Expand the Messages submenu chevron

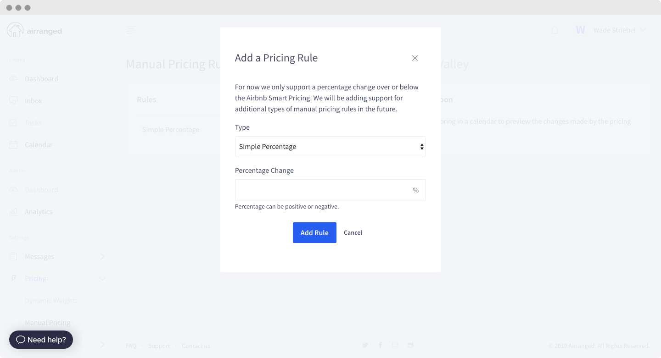[102, 257]
